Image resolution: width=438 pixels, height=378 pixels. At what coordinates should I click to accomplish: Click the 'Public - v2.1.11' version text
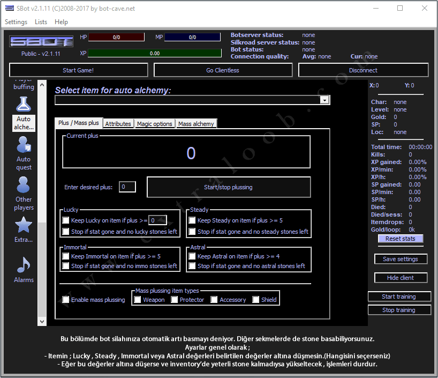pyautogui.click(x=41, y=54)
